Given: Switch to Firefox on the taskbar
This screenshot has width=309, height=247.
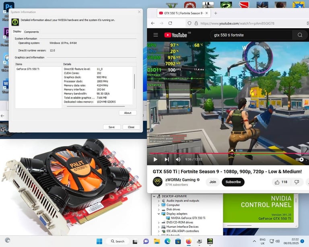Looking at the screenshot, I should point(189,241).
